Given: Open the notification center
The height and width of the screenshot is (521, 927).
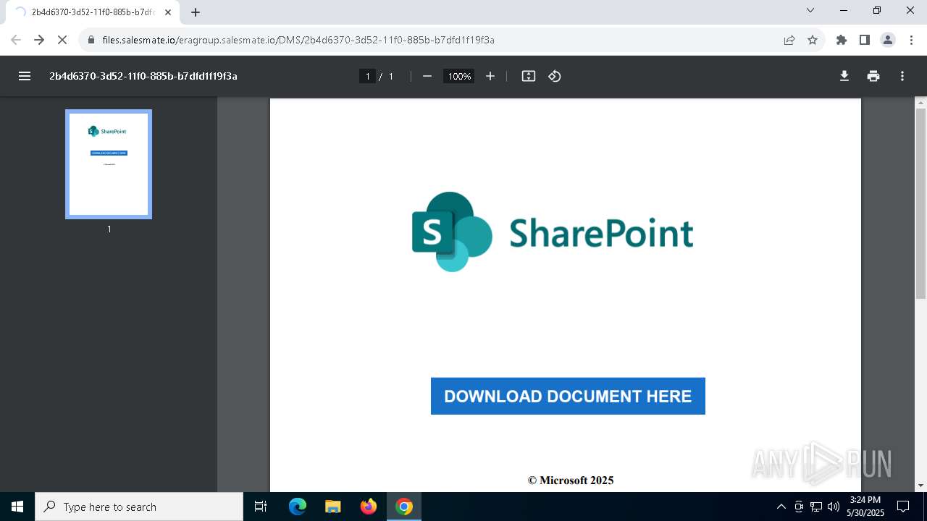Looking at the screenshot, I should click(903, 507).
